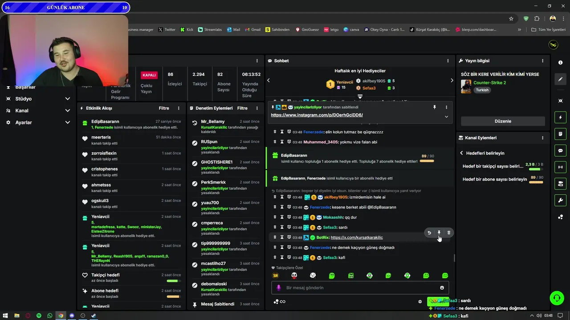Toggle the document moderation panel icon
Screen dimensions: 570x320
[x=560, y=134]
